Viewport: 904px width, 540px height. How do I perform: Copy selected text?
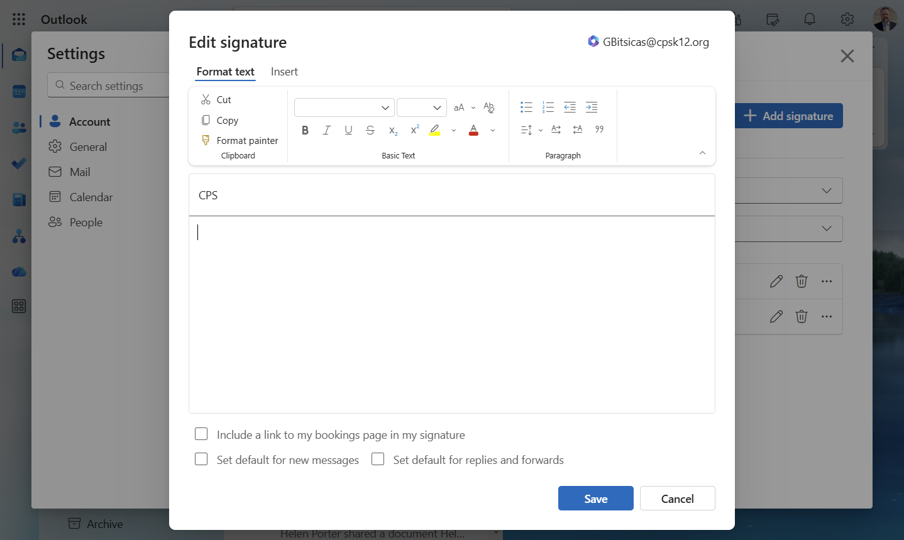coord(219,120)
